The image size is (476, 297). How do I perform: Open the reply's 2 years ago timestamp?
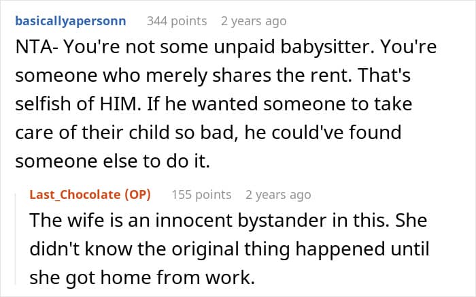278,195
